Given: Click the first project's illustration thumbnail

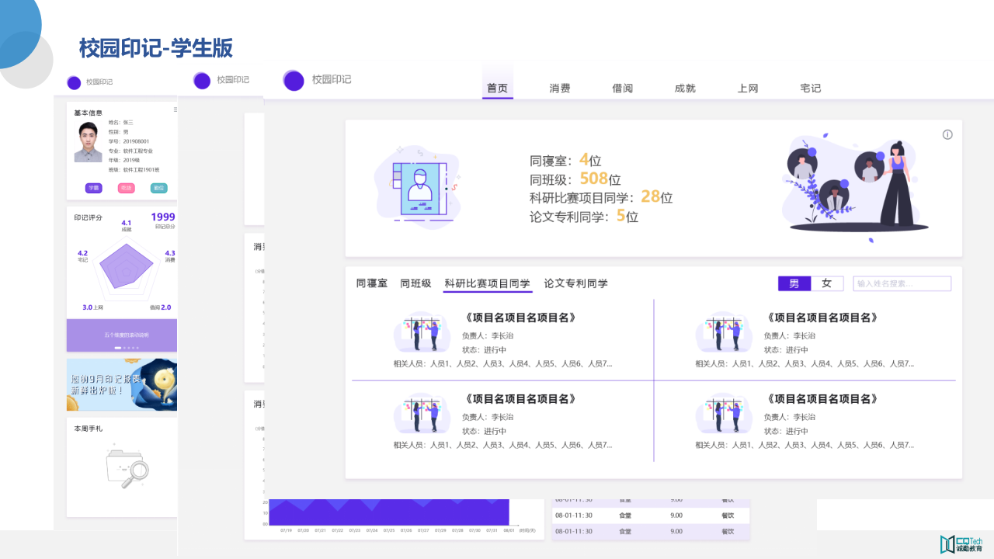Looking at the screenshot, I should 422,332.
